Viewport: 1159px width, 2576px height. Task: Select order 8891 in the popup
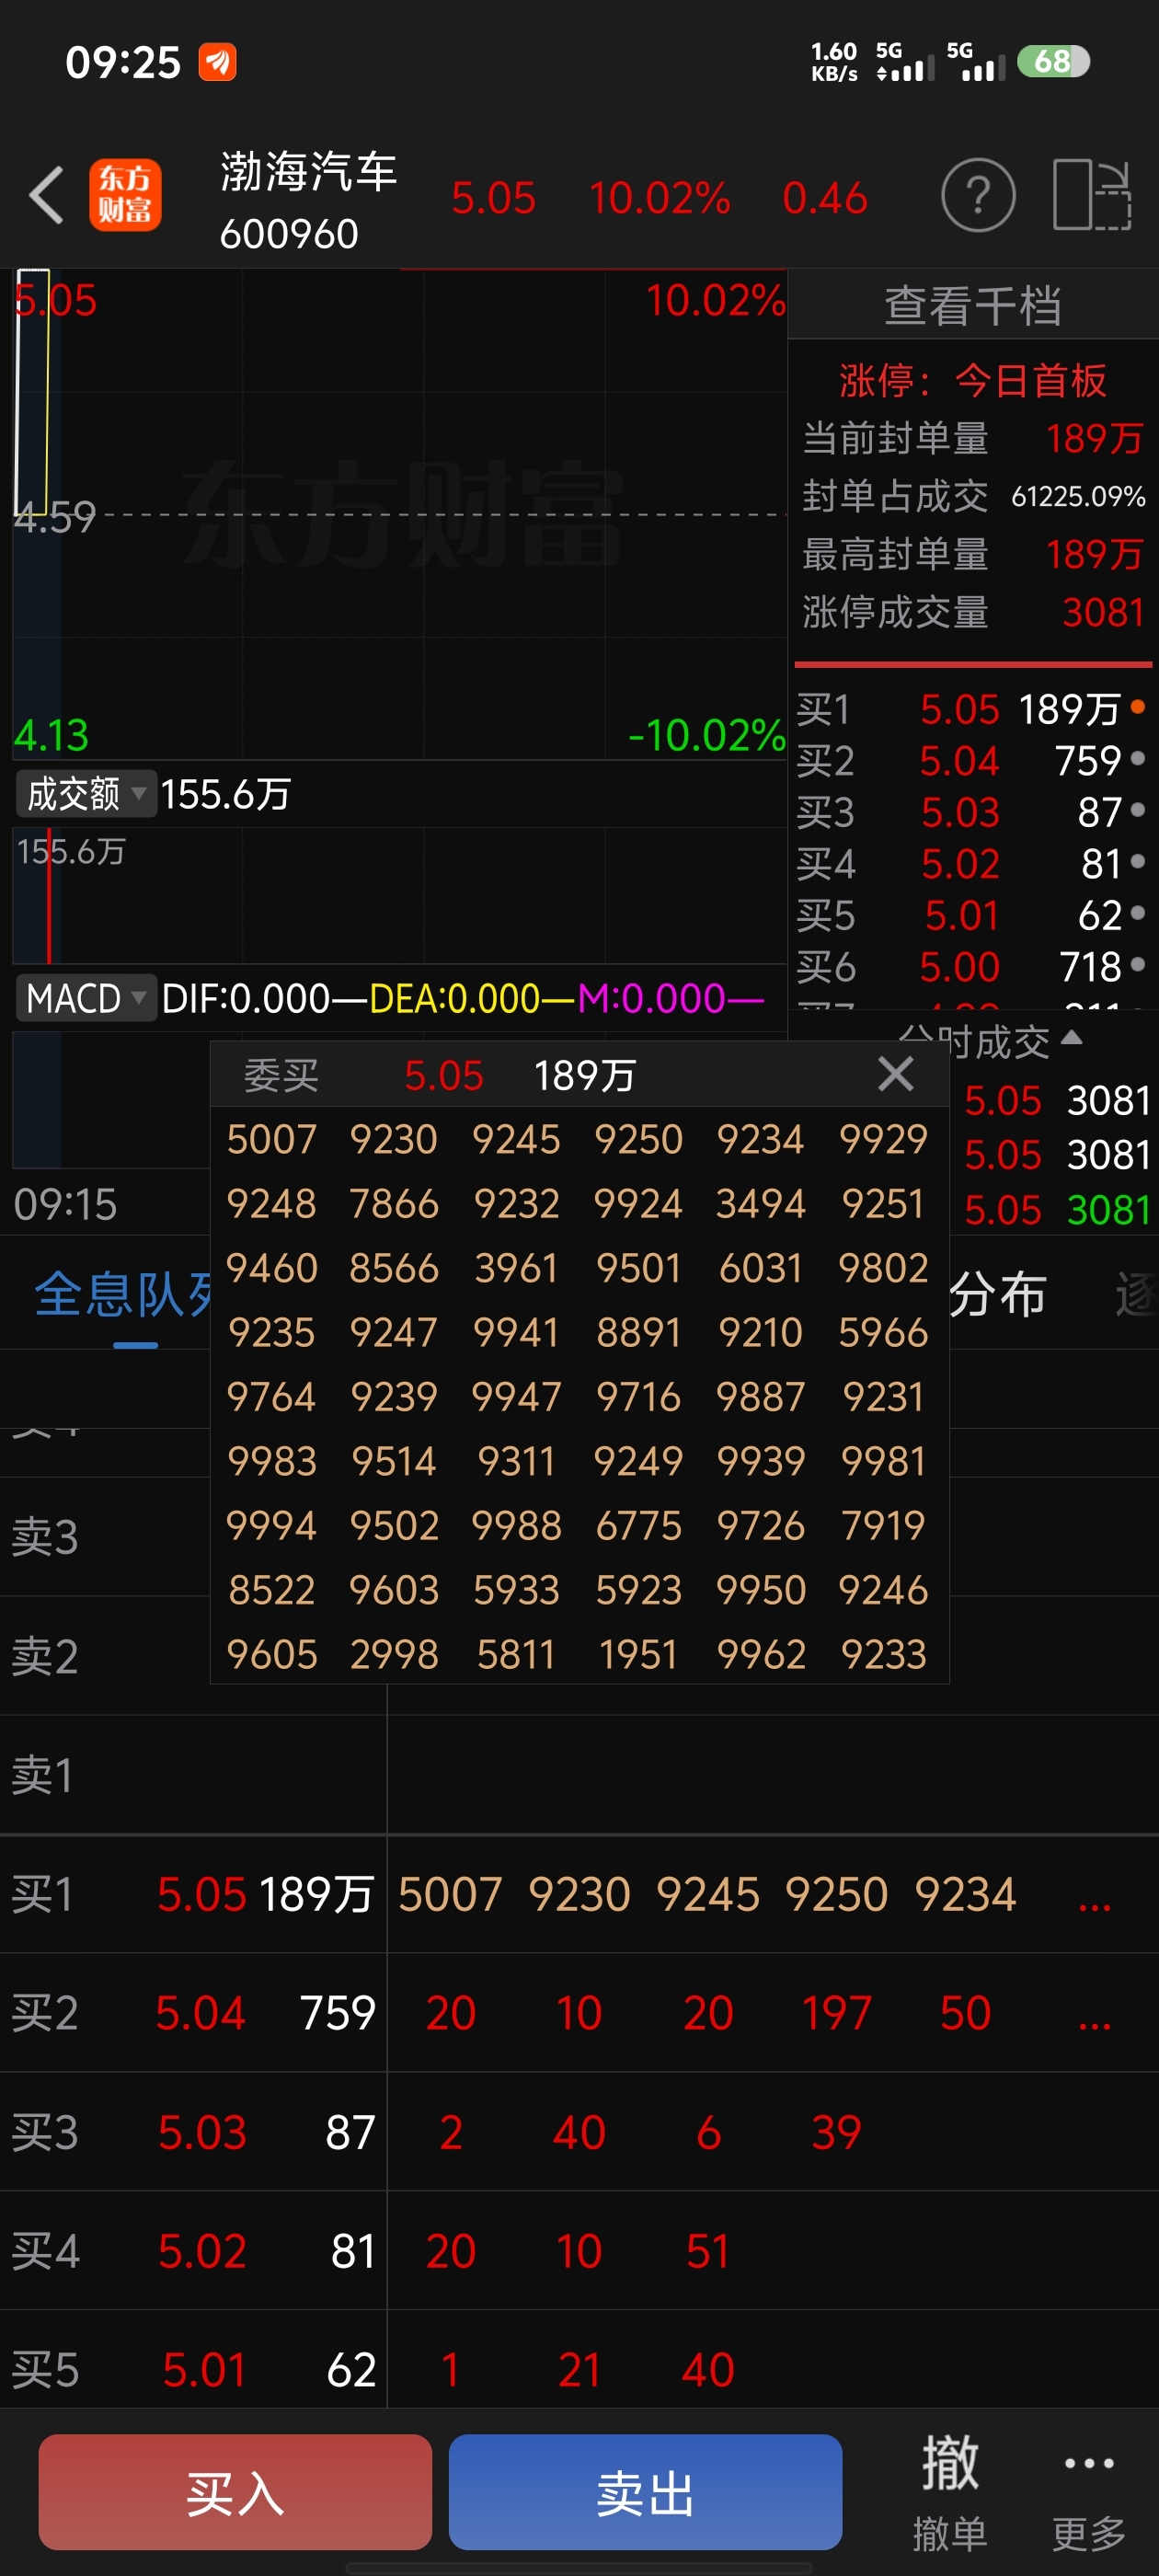(x=638, y=1332)
